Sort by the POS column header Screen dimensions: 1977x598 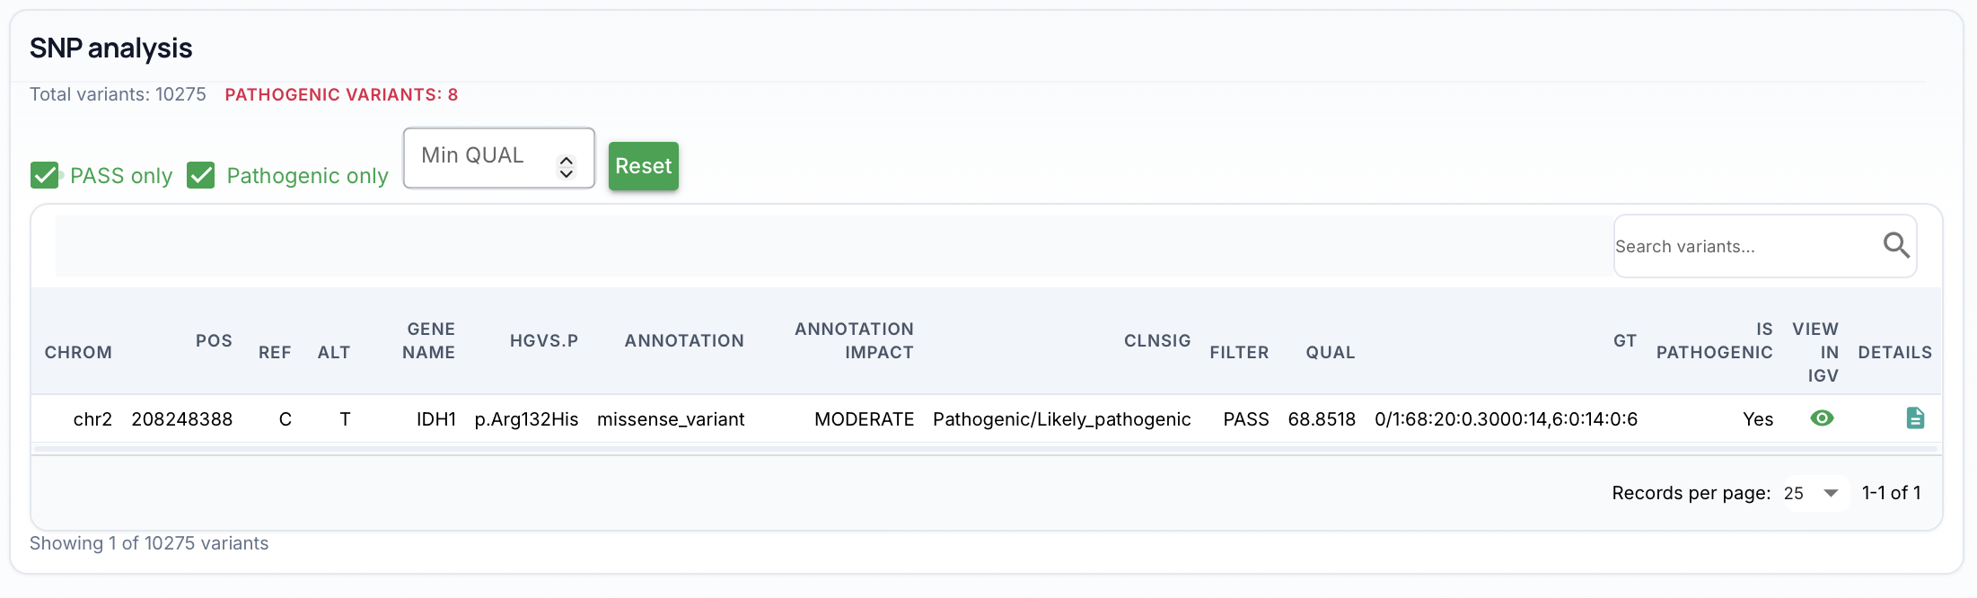pos(214,340)
